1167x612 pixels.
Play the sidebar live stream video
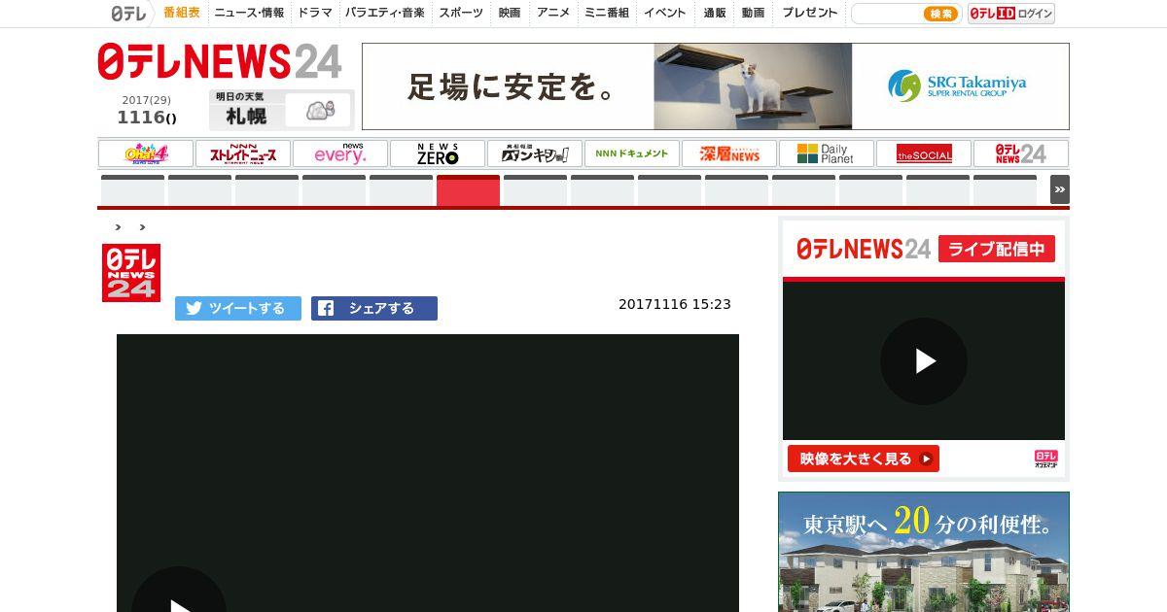pyautogui.click(x=924, y=361)
